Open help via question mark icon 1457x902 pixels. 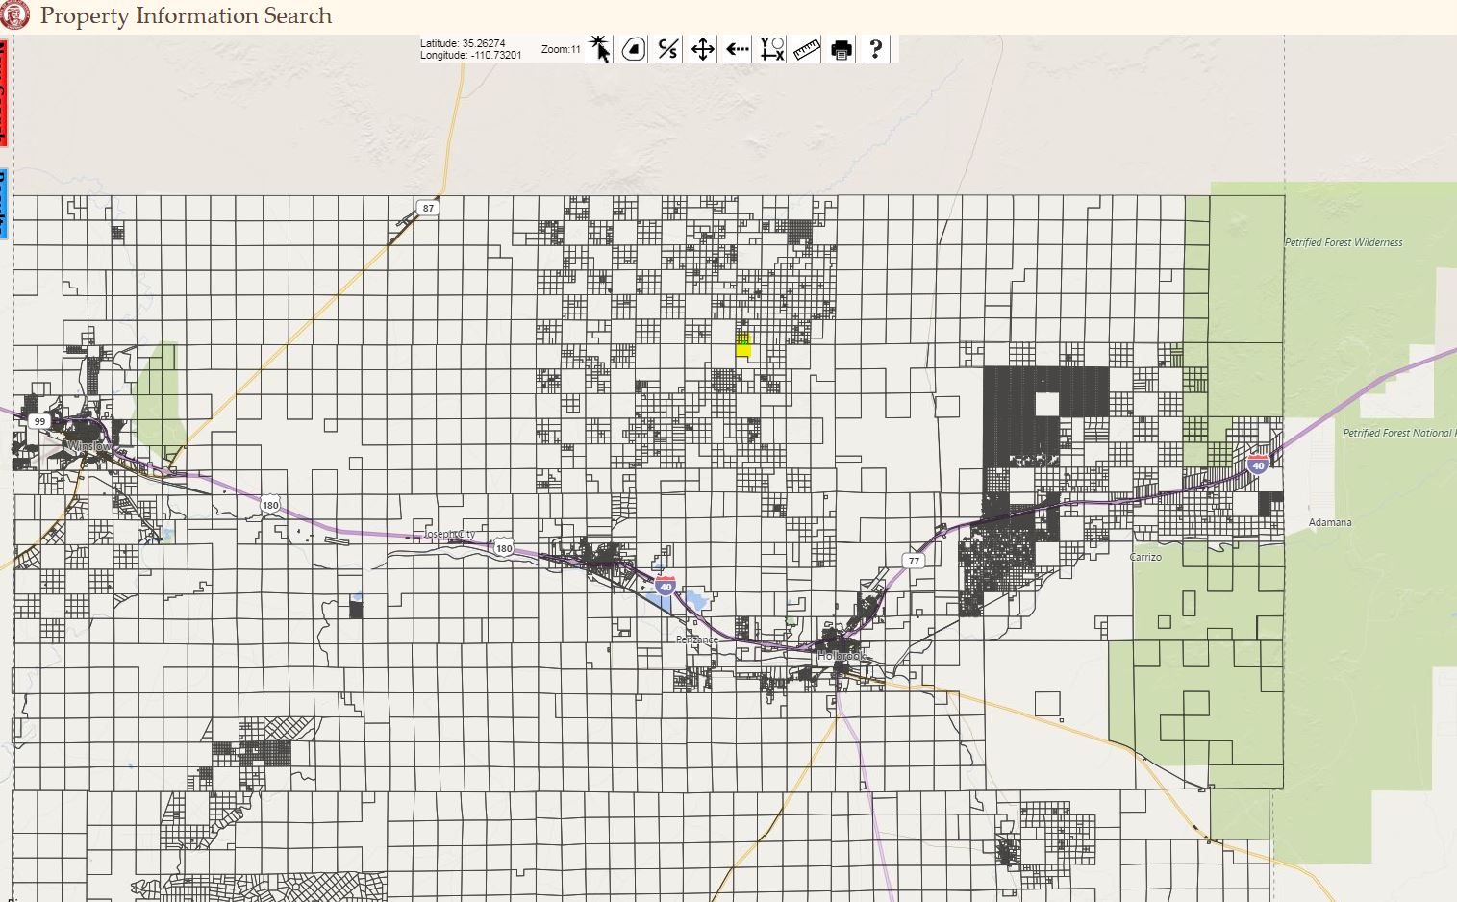tap(875, 49)
